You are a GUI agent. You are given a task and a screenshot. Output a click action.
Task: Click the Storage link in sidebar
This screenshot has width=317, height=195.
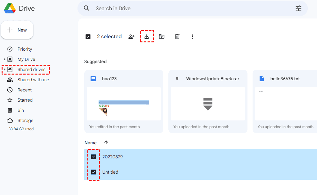(x=25, y=120)
